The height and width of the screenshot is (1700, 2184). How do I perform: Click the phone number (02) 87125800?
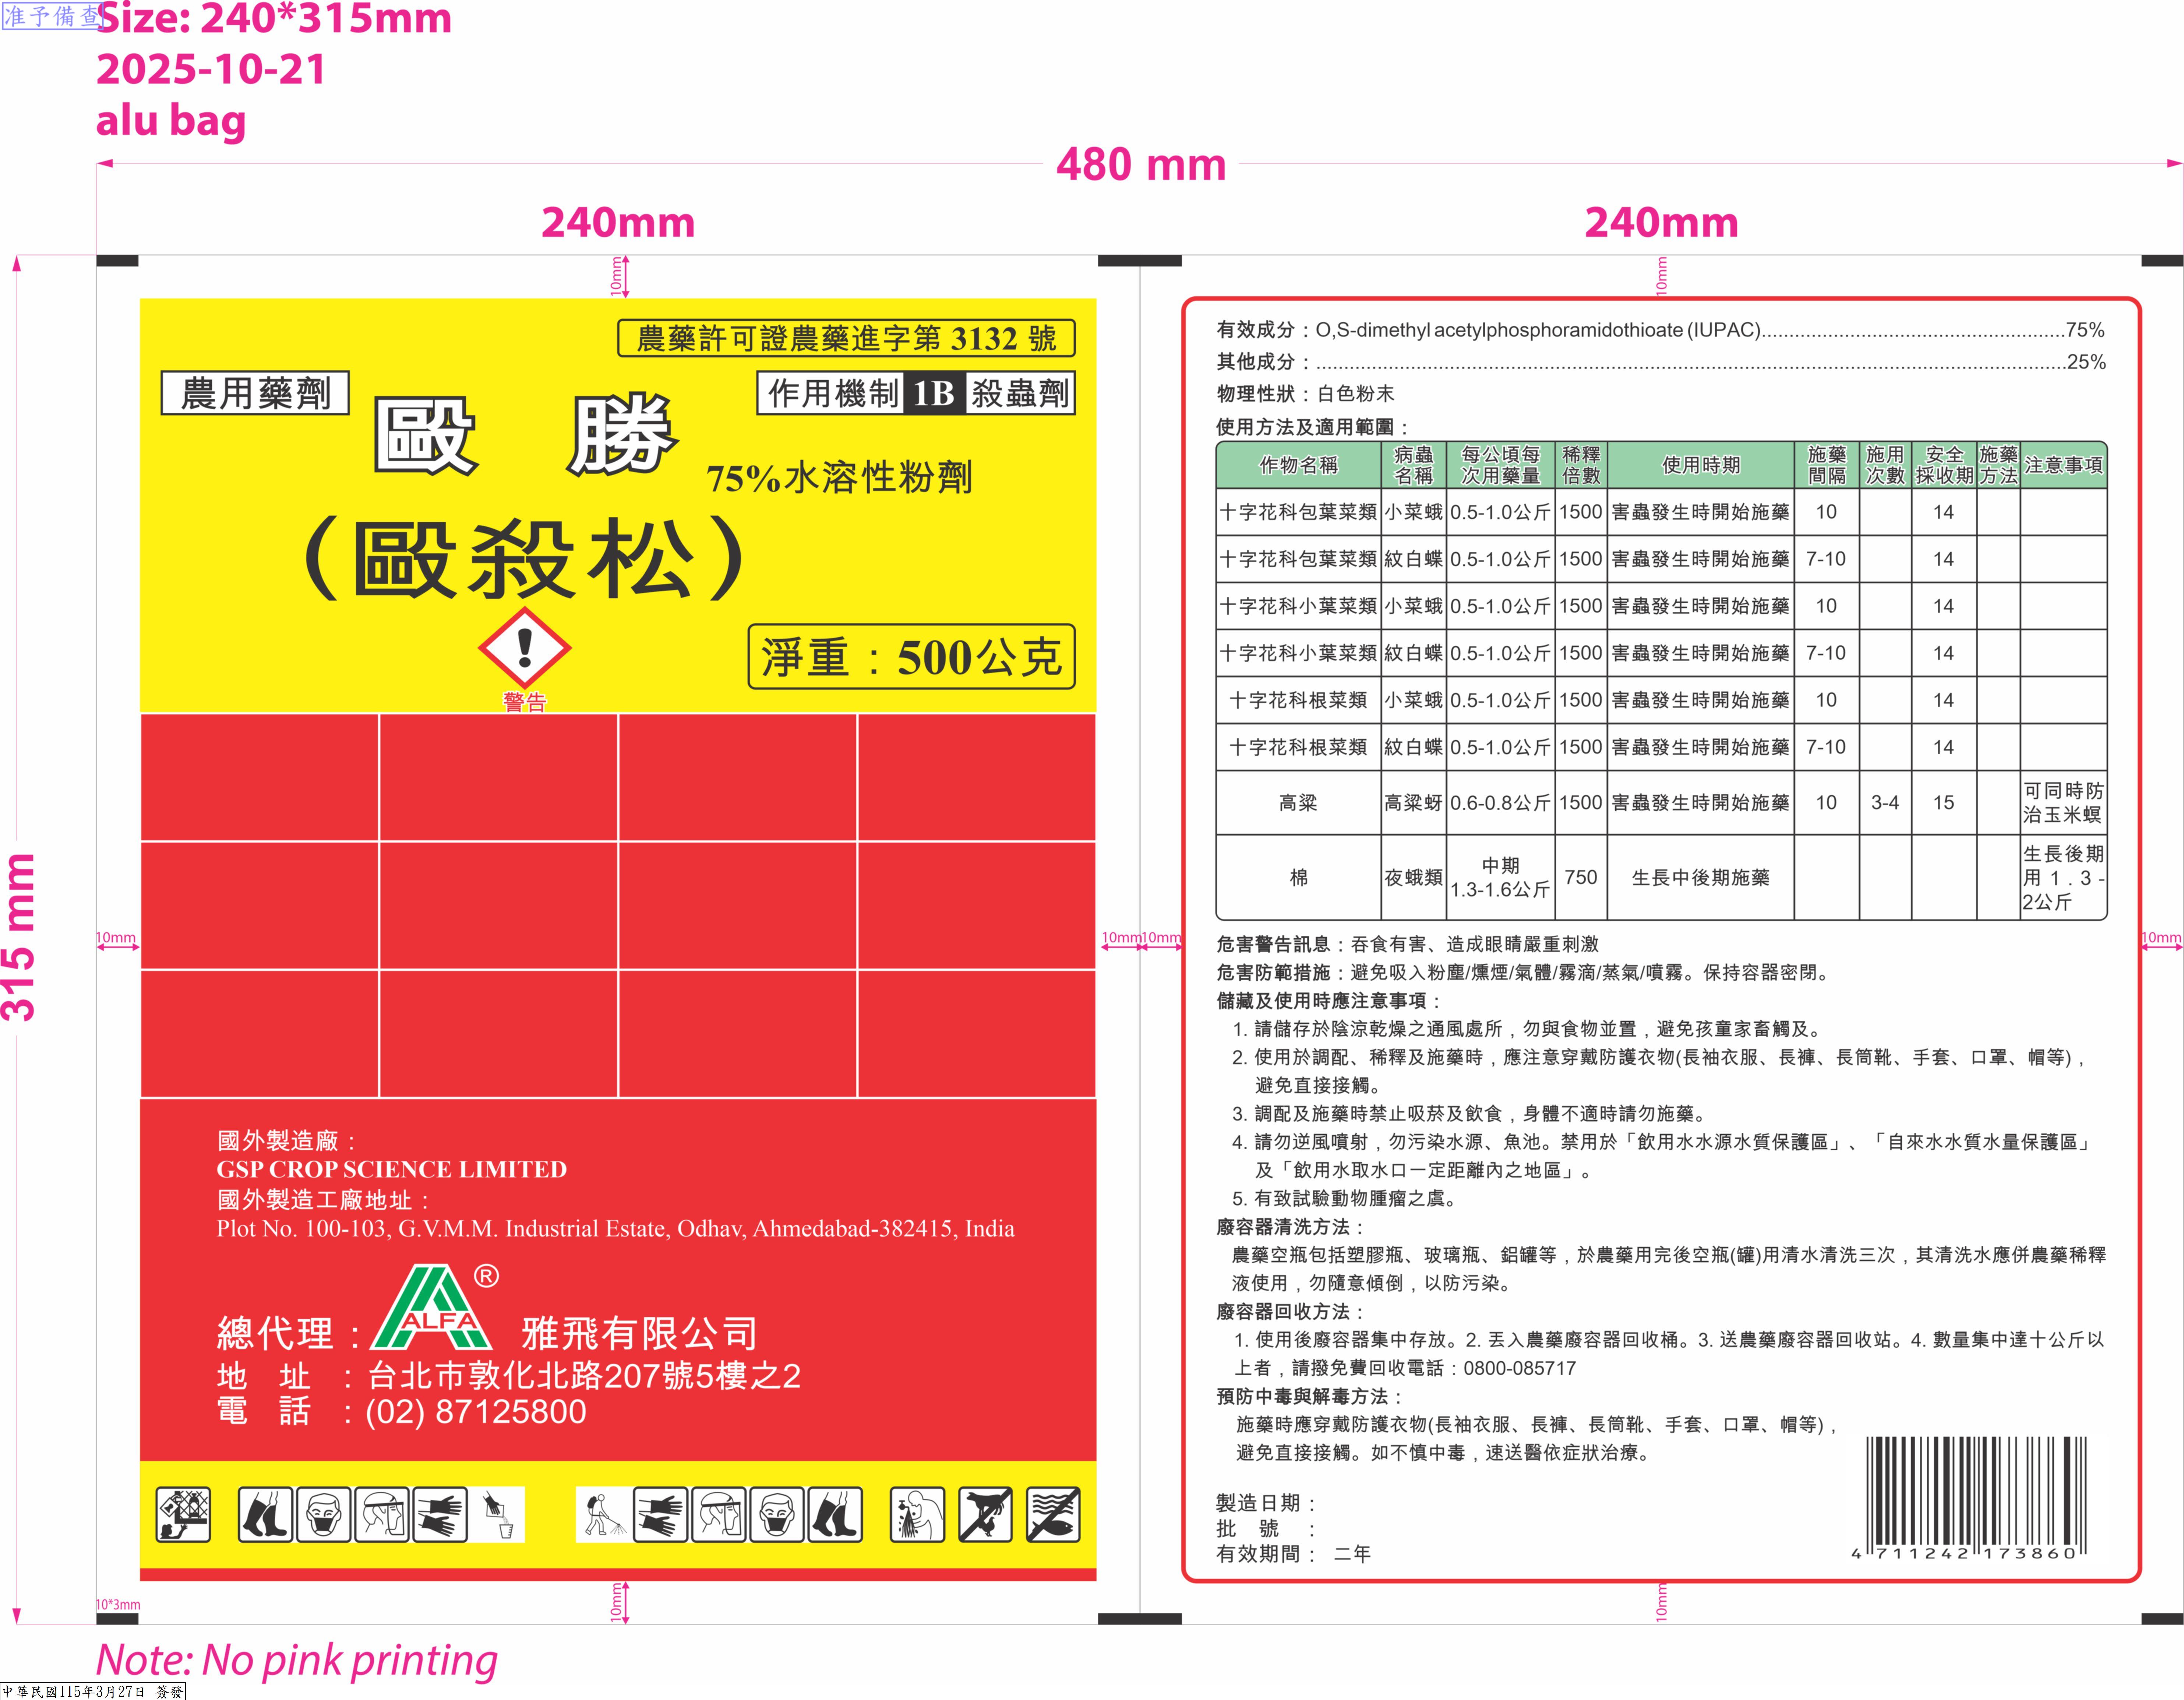pyautogui.click(x=476, y=1412)
